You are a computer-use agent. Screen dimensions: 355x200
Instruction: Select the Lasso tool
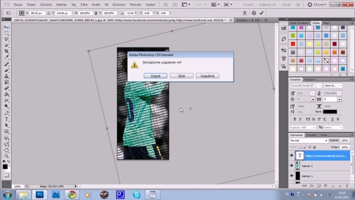(6, 39)
